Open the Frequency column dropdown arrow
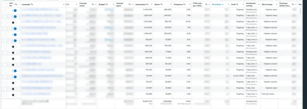The image size is (307, 109). [190, 4]
